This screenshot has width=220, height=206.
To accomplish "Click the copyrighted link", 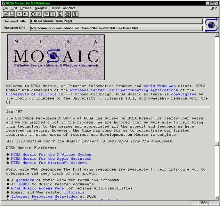I will 183,94.
